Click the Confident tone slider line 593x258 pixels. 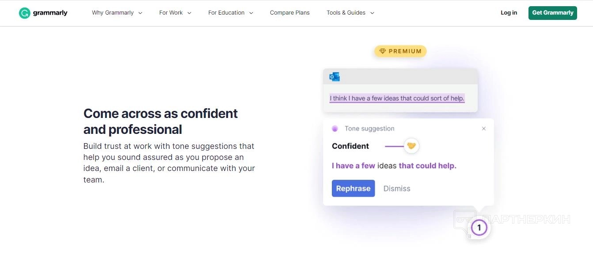(x=394, y=146)
